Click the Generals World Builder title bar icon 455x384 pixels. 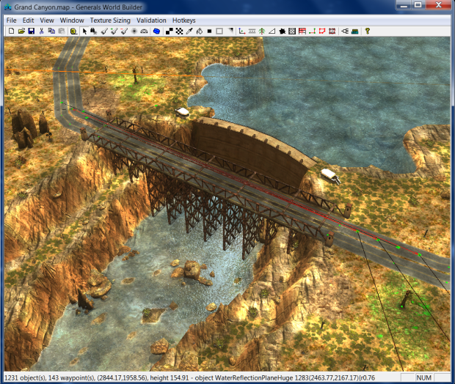tap(8, 7)
